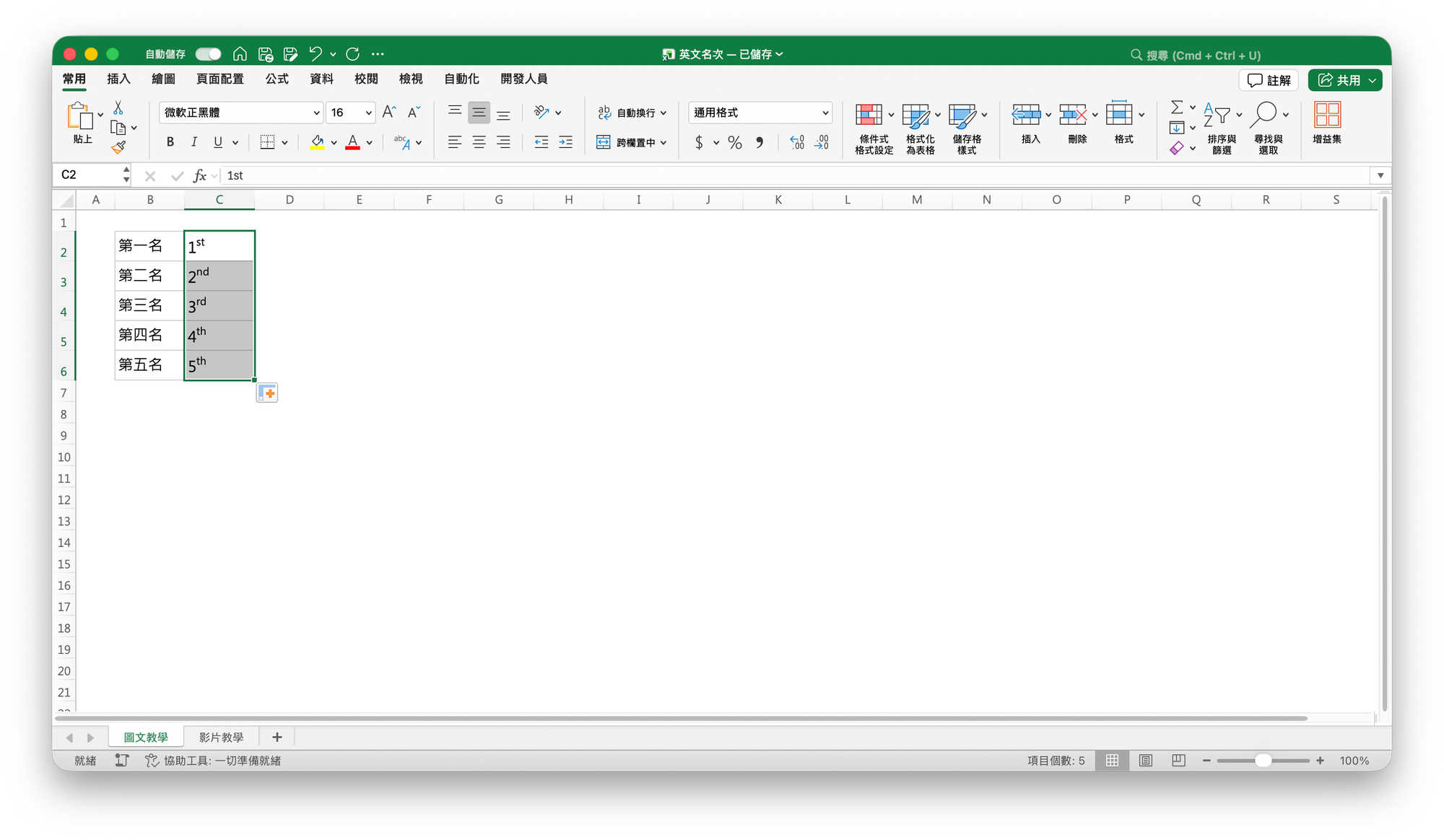The height and width of the screenshot is (840, 1444).
Task: Click the percent style icon
Action: [735, 142]
